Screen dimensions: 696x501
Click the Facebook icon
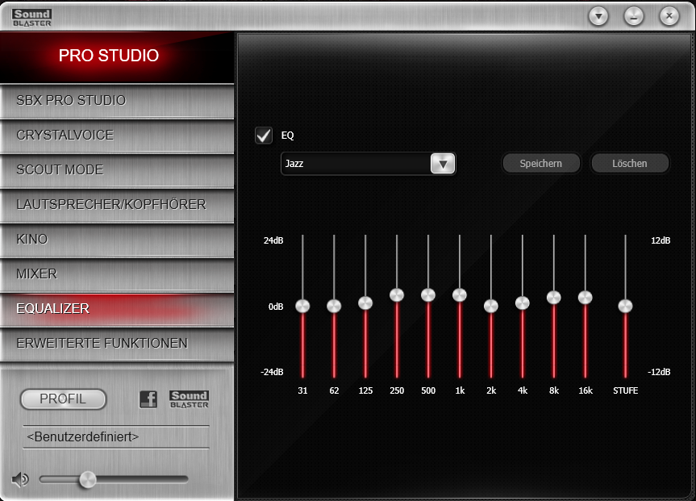[148, 399]
